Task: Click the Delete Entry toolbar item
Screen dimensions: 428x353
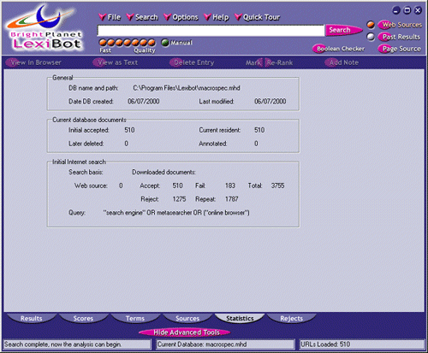Action: point(192,62)
